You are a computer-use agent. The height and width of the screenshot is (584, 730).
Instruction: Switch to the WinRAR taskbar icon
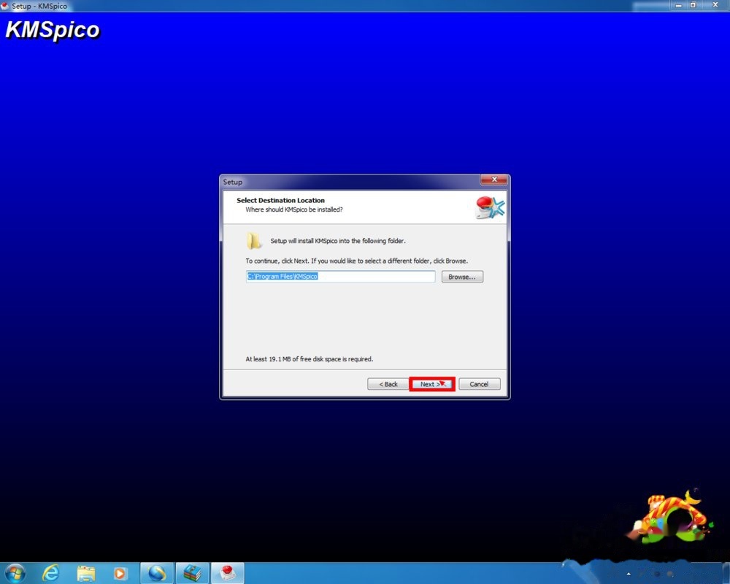(x=192, y=573)
